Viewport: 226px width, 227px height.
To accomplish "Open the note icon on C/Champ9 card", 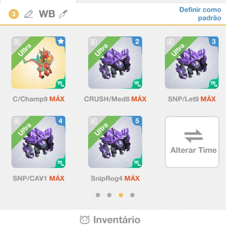I will [17, 42].
